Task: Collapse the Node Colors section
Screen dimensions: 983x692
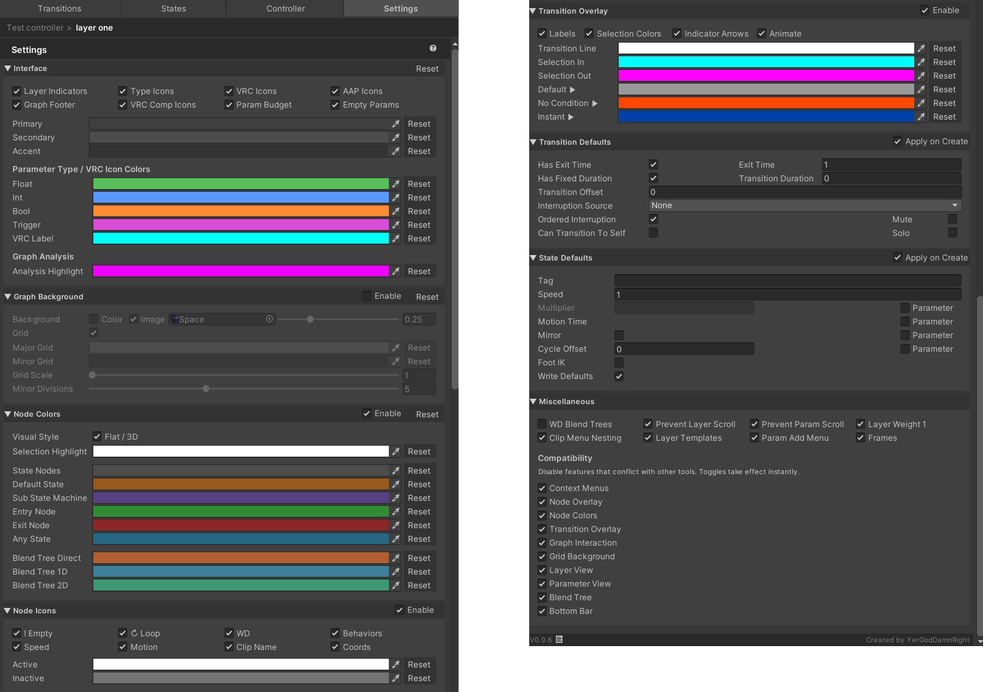Action: 8,414
